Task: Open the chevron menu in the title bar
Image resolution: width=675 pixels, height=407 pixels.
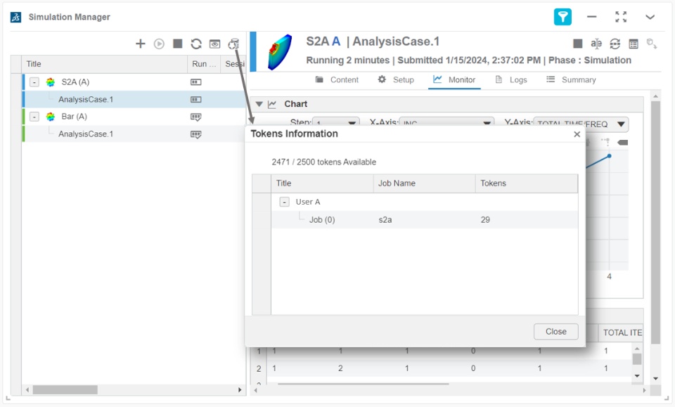Action: pos(650,17)
